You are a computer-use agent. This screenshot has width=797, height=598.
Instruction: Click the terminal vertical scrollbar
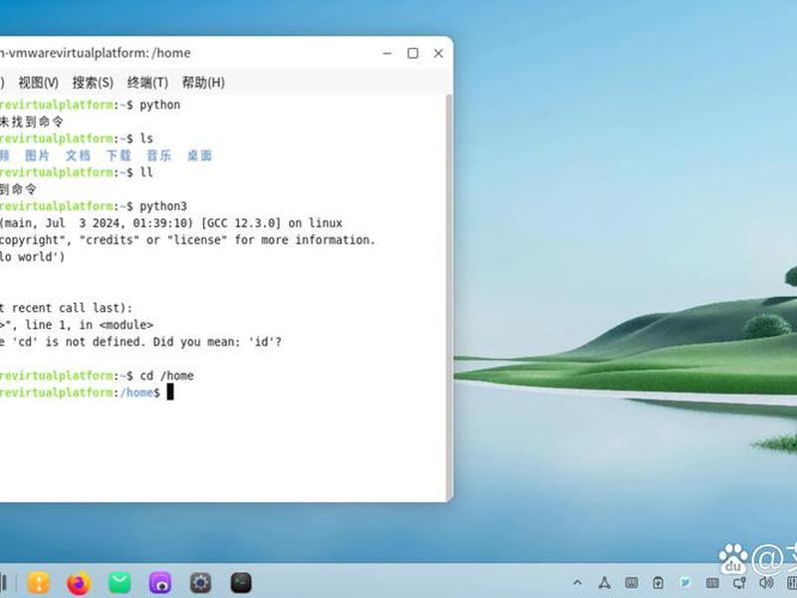[x=449, y=297]
